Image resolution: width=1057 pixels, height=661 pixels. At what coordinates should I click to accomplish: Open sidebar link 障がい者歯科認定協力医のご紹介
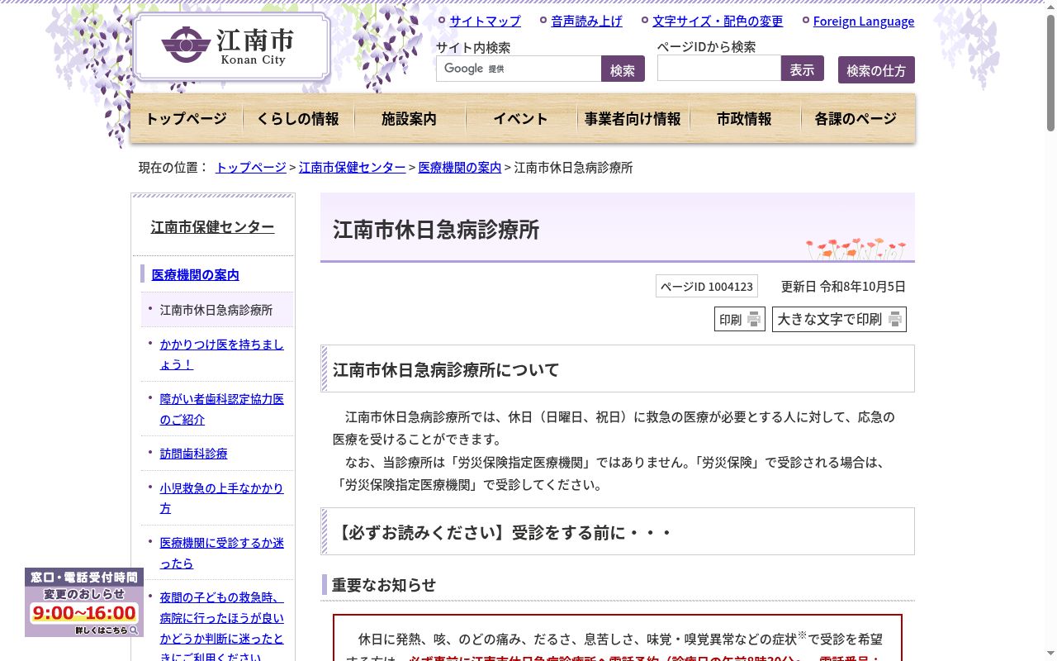(x=221, y=409)
